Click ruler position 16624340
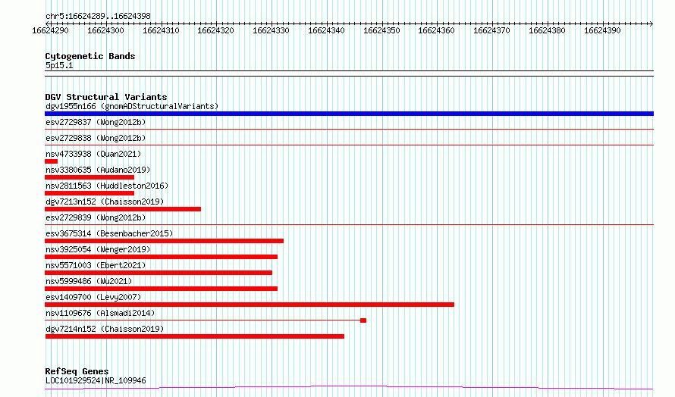This screenshot has width=675, height=397. (326, 30)
